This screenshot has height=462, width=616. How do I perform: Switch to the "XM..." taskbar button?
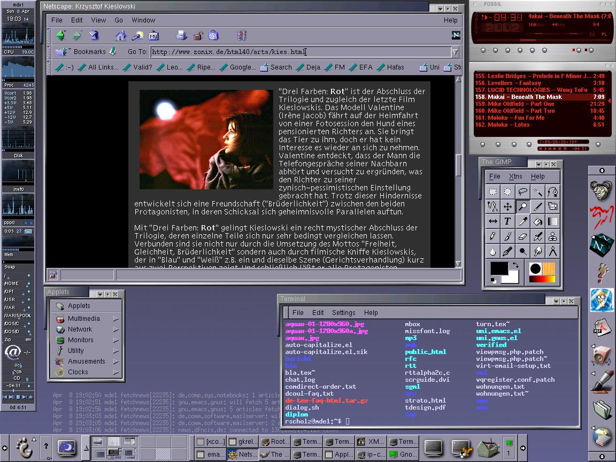(x=371, y=442)
